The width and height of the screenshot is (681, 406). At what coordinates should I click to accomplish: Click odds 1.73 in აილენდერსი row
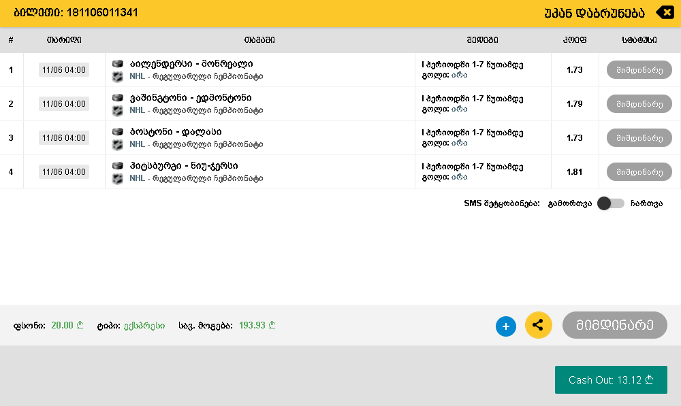click(575, 70)
